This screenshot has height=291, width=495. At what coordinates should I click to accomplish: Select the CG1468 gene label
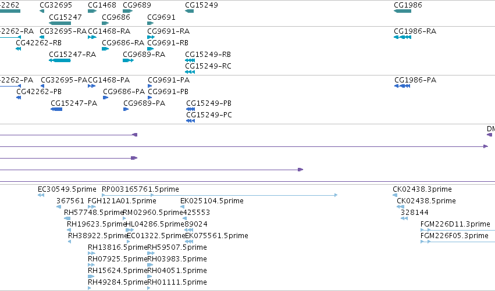(x=102, y=5)
